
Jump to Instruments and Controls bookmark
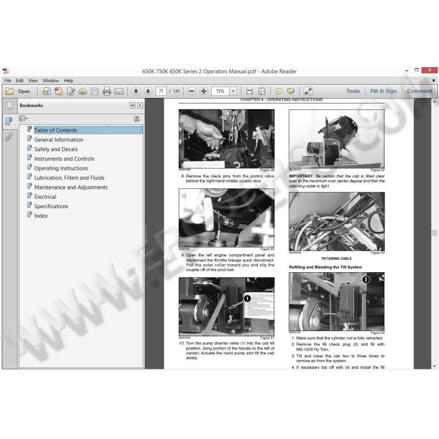(x=64, y=159)
